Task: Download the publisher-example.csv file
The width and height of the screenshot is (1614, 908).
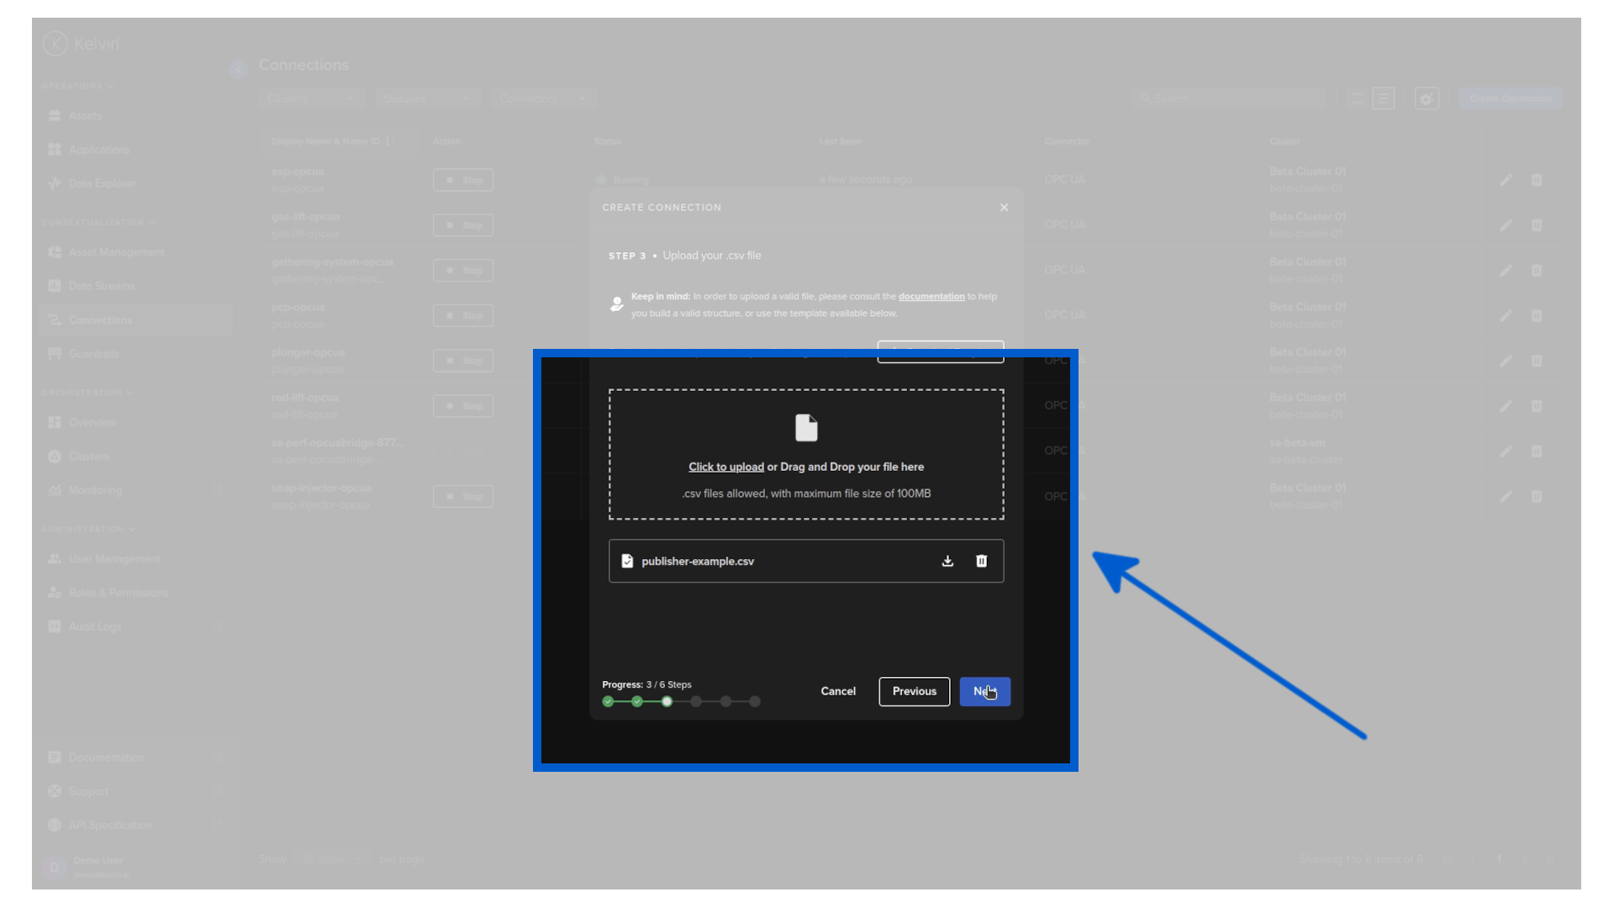Action: [x=947, y=561]
